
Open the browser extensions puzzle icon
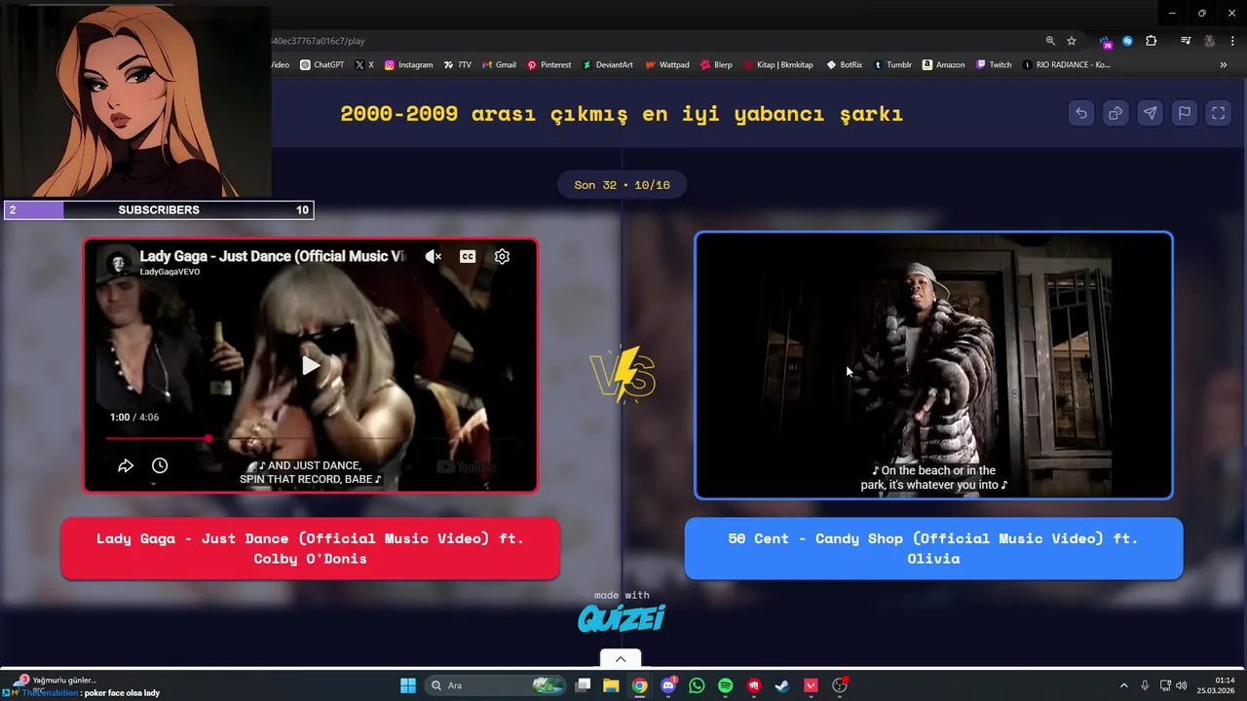pos(1151,41)
